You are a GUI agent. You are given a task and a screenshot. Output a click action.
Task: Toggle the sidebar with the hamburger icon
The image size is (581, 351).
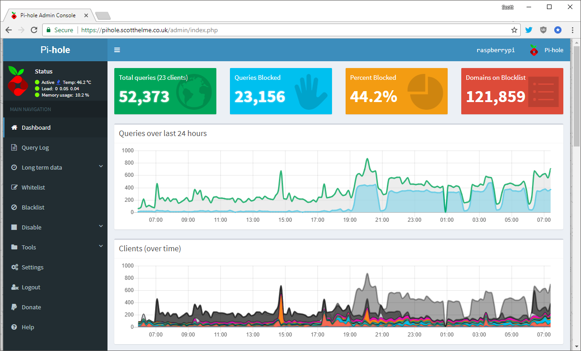(117, 50)
